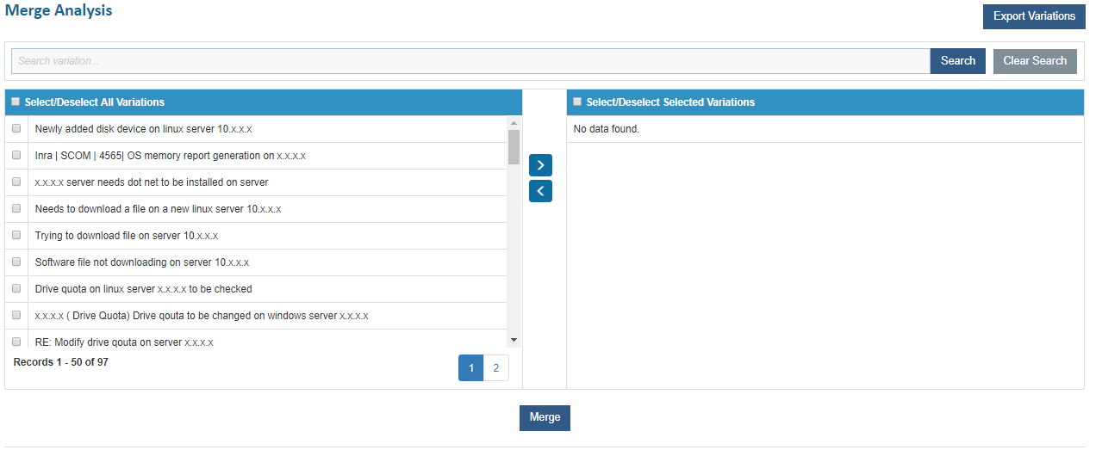
Task: Tick 'Trying to download file' checkbox
Action: tap(16, 235)
